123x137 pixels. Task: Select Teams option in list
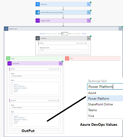coord(105,110)
